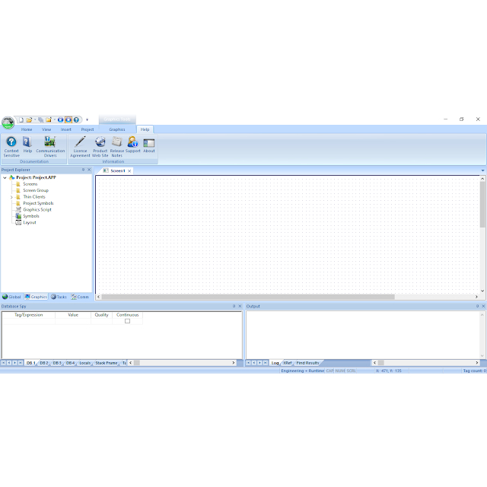The height and width of the screenshot is (487, 487).
Task: Open the document tab list dropdown arrow
Action: (x=482, y=170)
